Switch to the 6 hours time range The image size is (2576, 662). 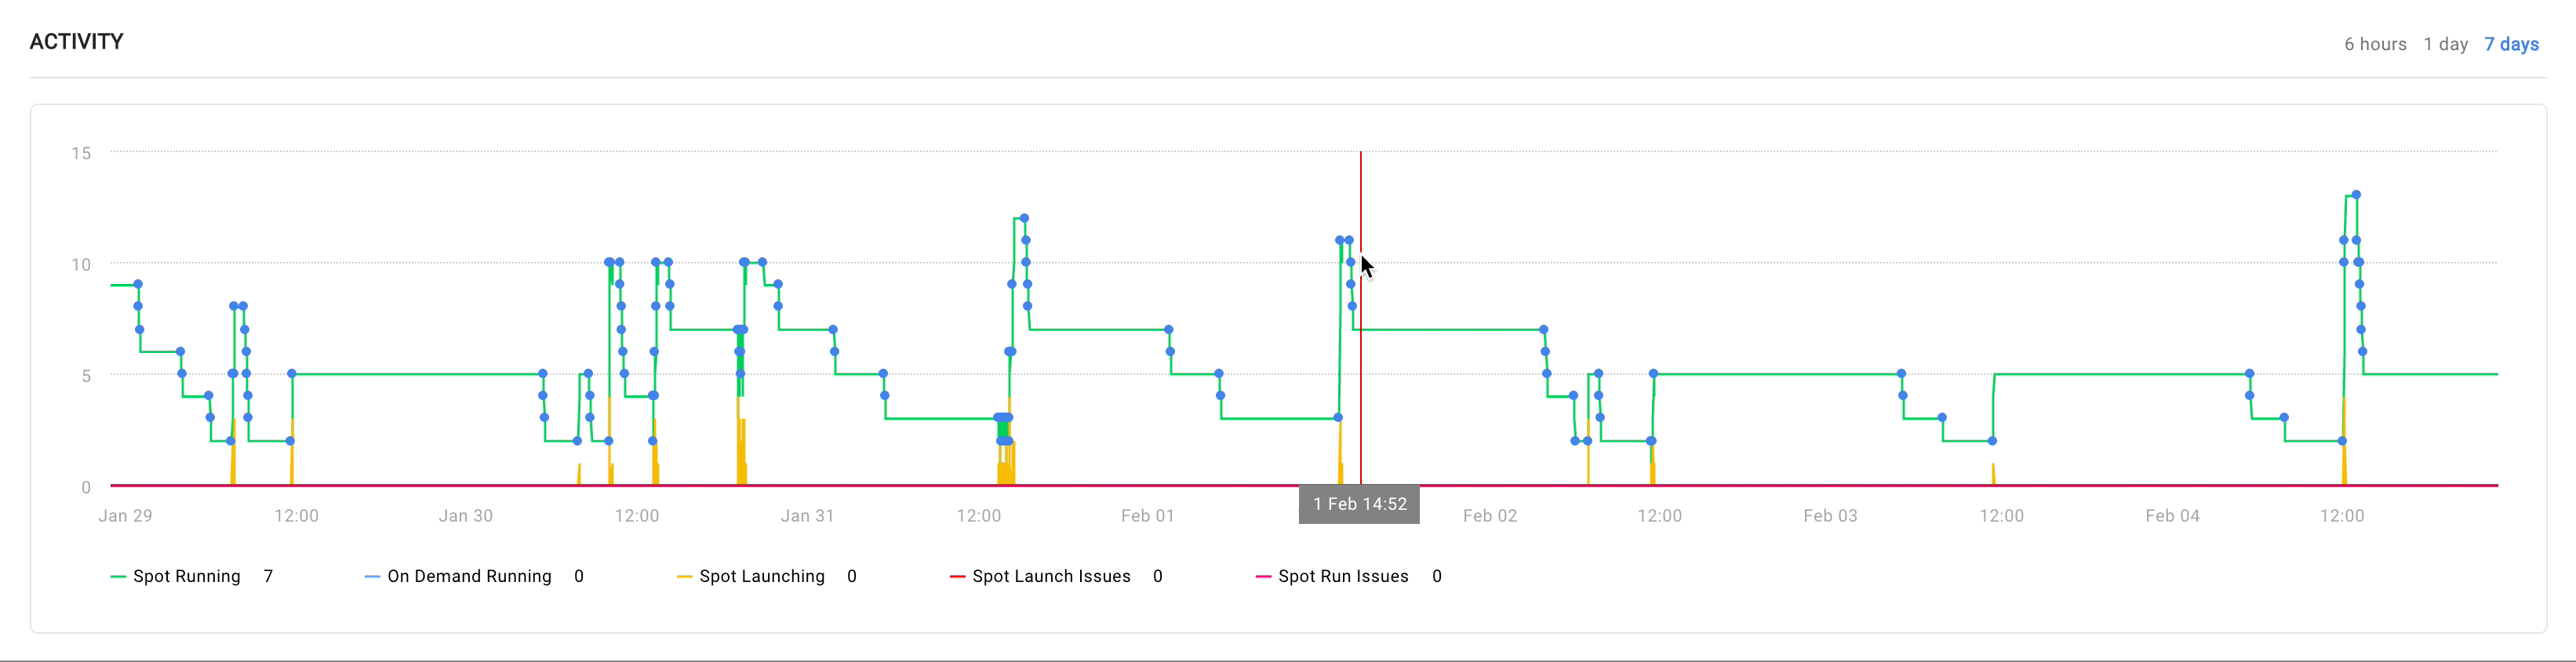click(2375, 44)
